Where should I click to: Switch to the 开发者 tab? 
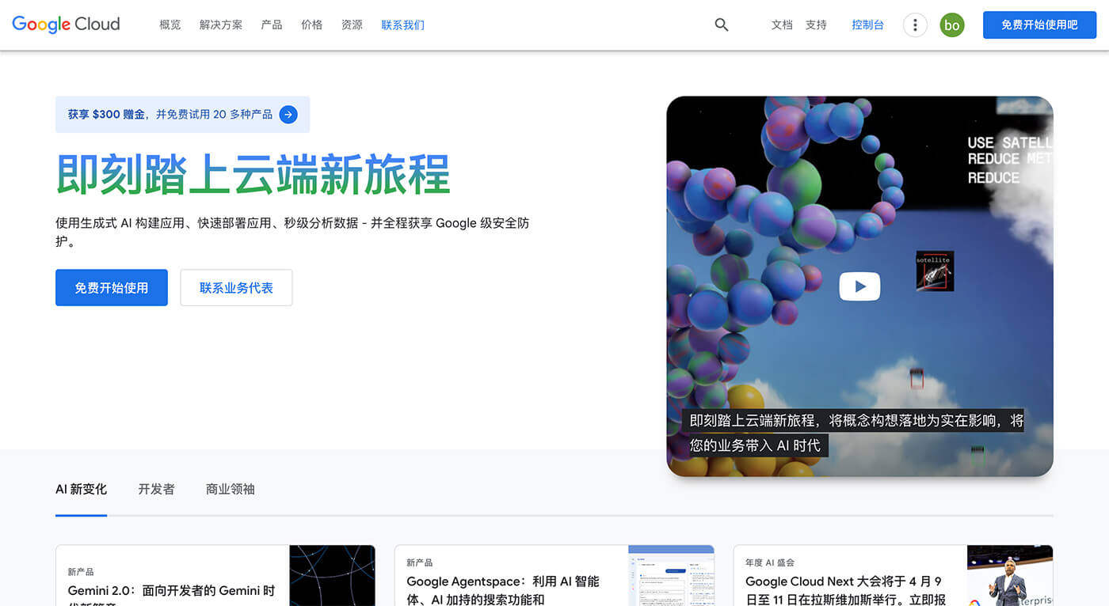[156, 490]
